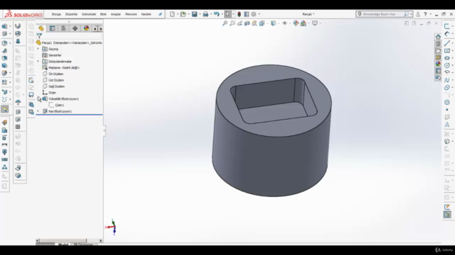Toggle the Section View icon
455x255 pixels.
(247, 23)
